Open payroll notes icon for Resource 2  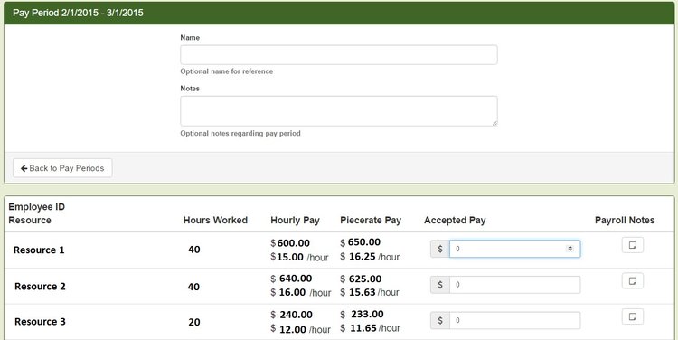[633, 280]
